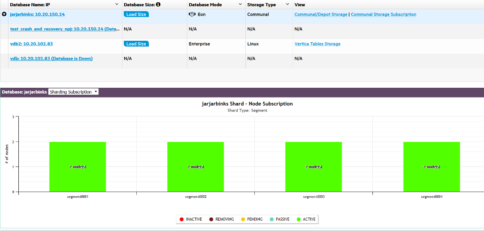Open the Sharding Subscription dropdown
The width and height of the screenshot is (484, 231).
click(x=73, y=92)
